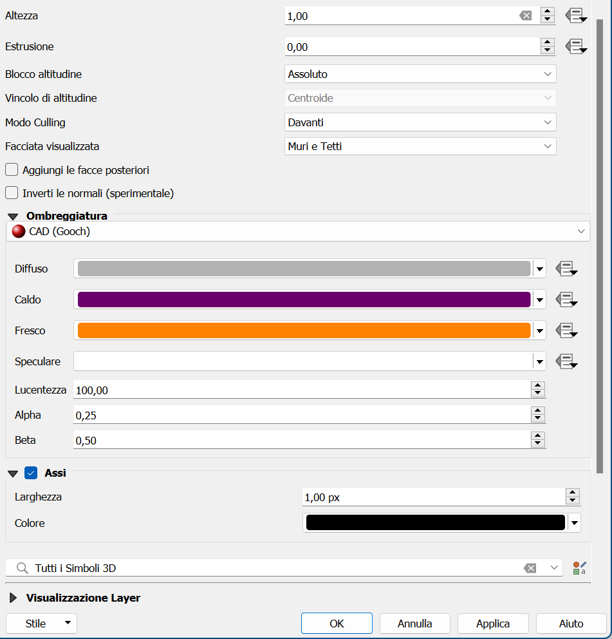The width and height of the screenshot is (612, 639).
Task: Open the Stile menu button
Action: pyautogui.click(x=42, y=624)
